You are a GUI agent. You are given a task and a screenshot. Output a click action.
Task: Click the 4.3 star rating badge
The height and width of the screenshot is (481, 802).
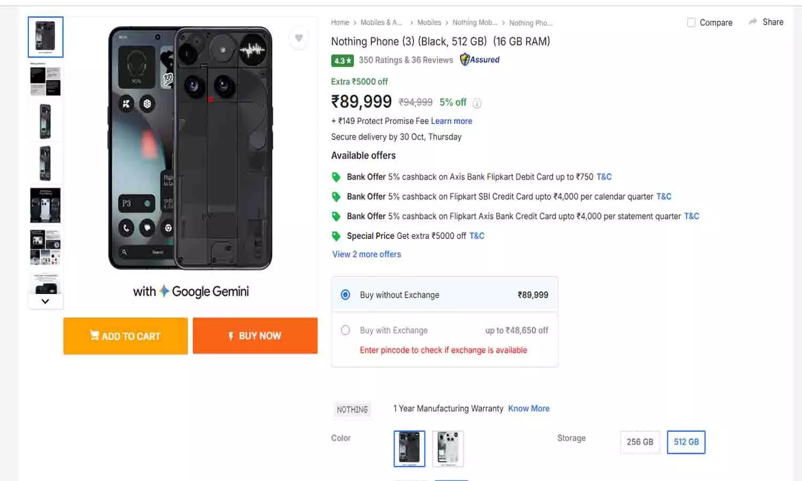[342, 60]
